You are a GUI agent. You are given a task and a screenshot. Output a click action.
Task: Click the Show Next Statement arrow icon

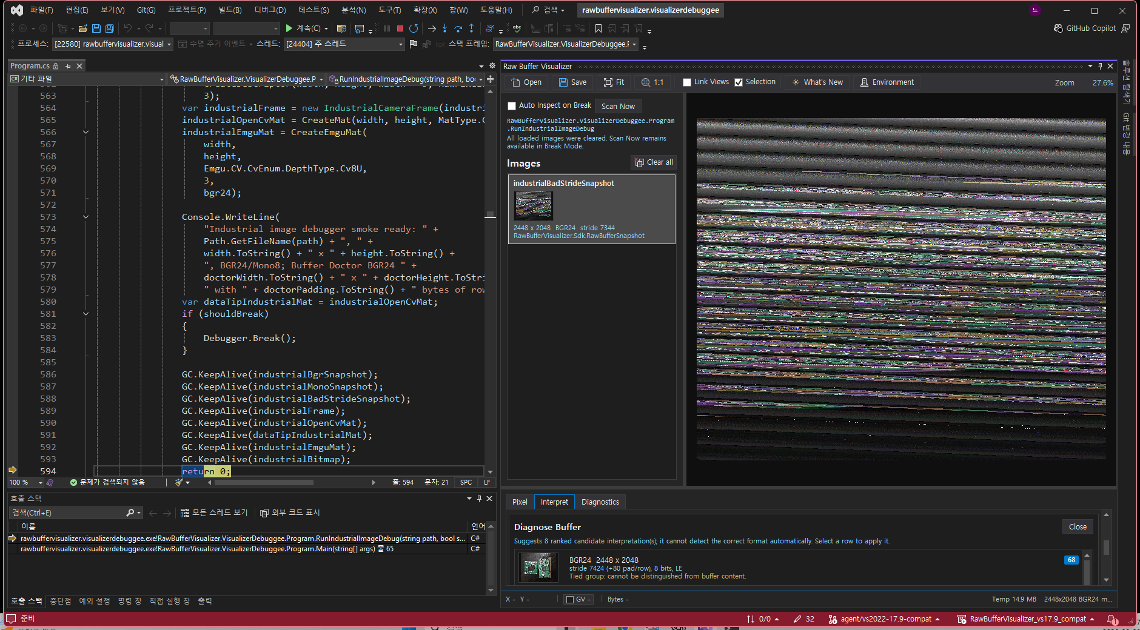432,28
